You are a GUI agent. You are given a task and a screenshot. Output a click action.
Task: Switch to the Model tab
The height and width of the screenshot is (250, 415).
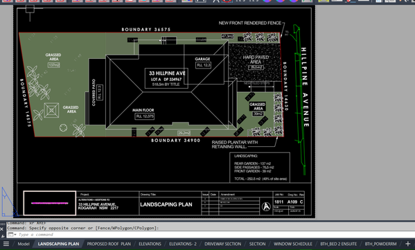[x=24, y=244]
